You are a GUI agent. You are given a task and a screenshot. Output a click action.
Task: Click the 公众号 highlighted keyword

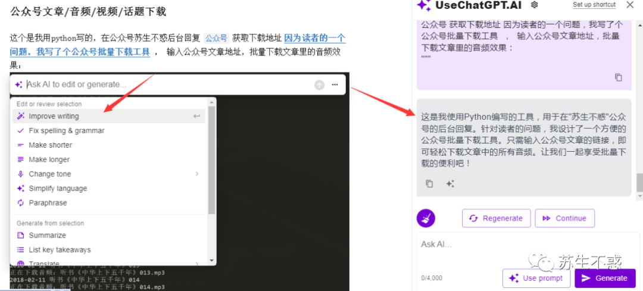point(216,39)
